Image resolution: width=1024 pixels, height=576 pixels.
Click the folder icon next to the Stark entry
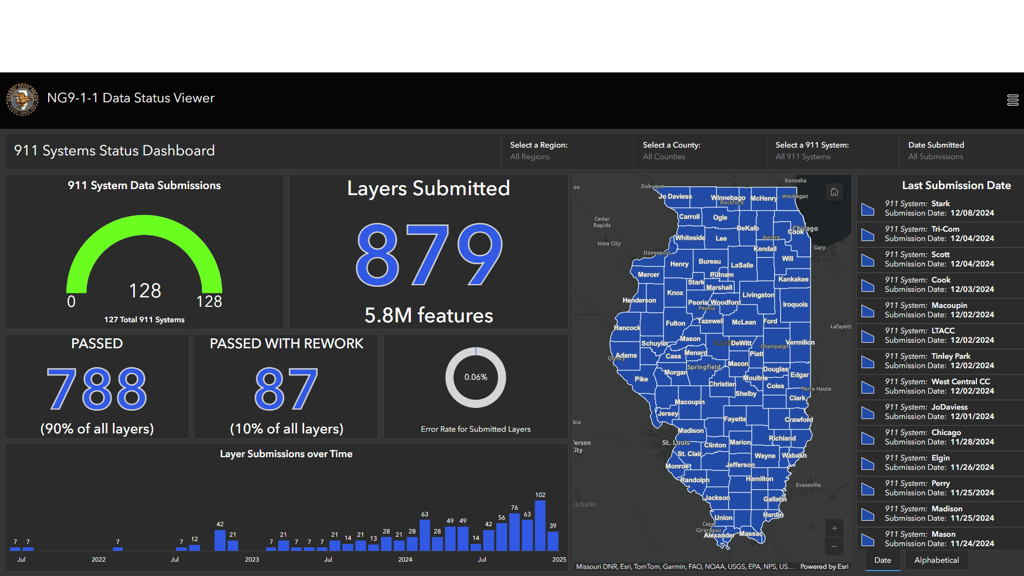click(x=867, y=210)
